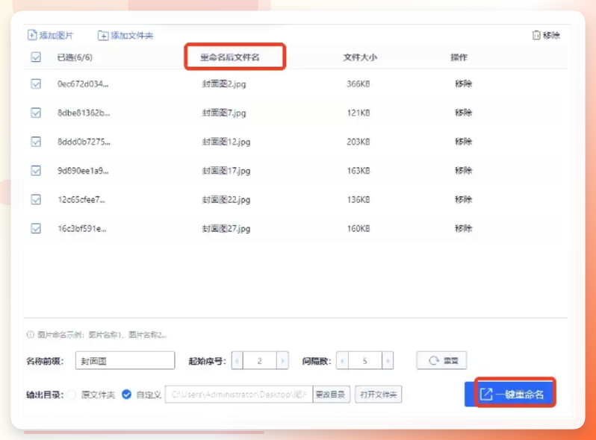Click the output directory path field
The width and height of the screenshot is (596, 440).
(x=239, y=395)
